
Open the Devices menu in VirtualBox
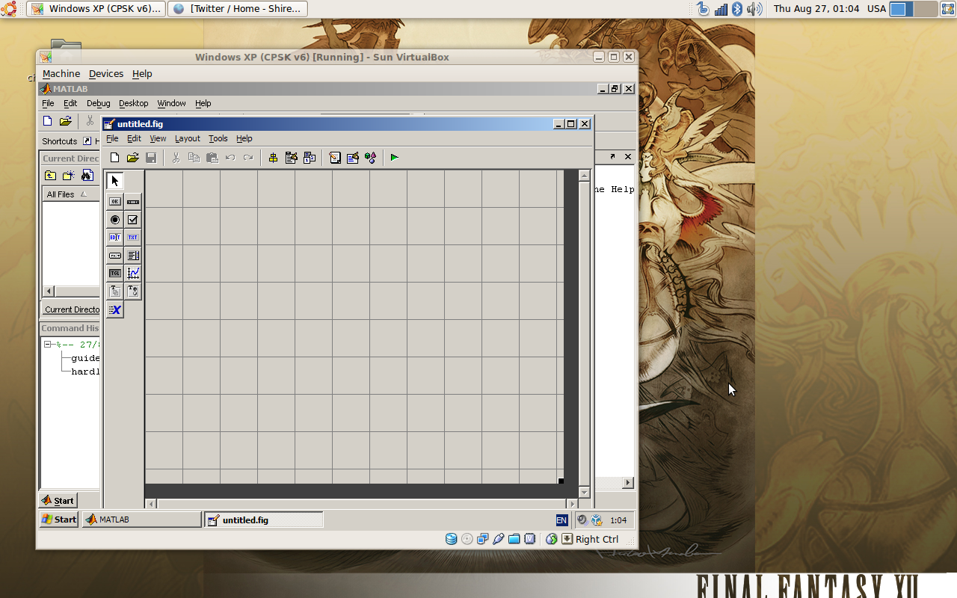pos(106,73)
